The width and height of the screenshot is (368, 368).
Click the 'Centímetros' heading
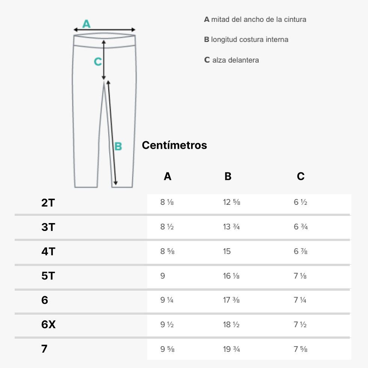[174, 145]
